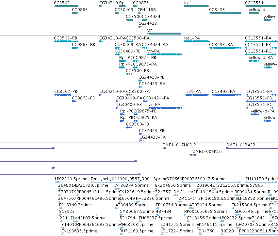The height and width of the screenshot is (236, 278).
Task: Select the EK146111.5prime EST label
Action: (x=214, y=225)
